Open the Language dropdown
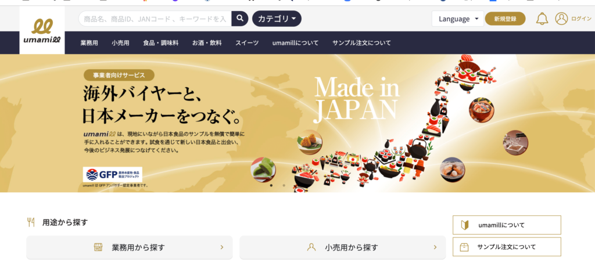 pyautogui.click(x=458, y=19)
